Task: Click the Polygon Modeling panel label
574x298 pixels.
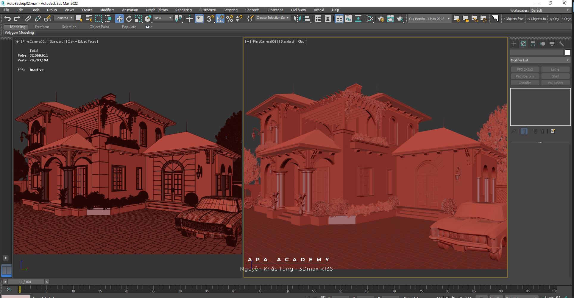Action: coord(19,32)
